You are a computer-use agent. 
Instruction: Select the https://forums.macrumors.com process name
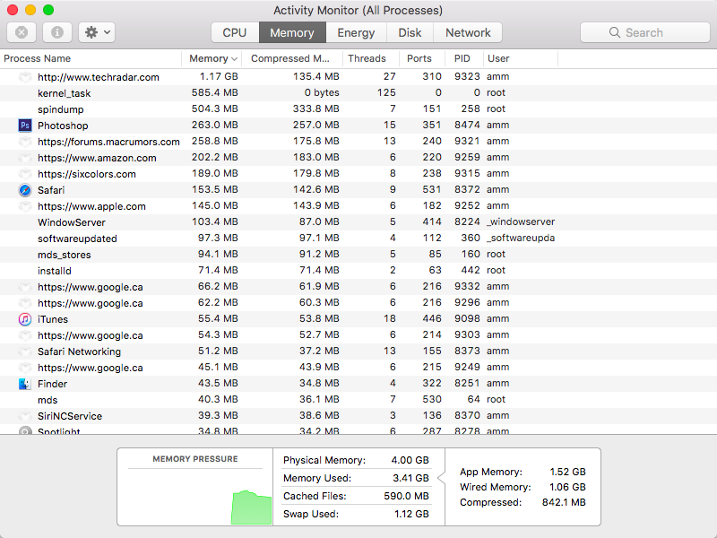pyautogui.click(x=108, y=142)
